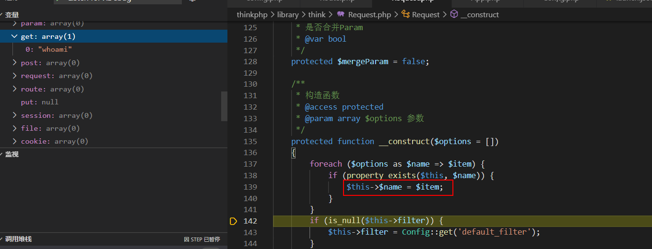Image resolution: width=652 pixels, height=249 pixels.
Task: Click the variables panel scrollbar thumb
Action: click(x=224, y=106)
